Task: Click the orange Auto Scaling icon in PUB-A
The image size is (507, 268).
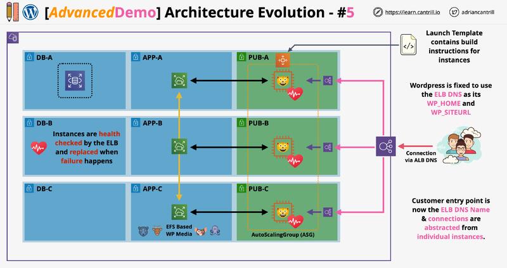Action: coord(283,60)
